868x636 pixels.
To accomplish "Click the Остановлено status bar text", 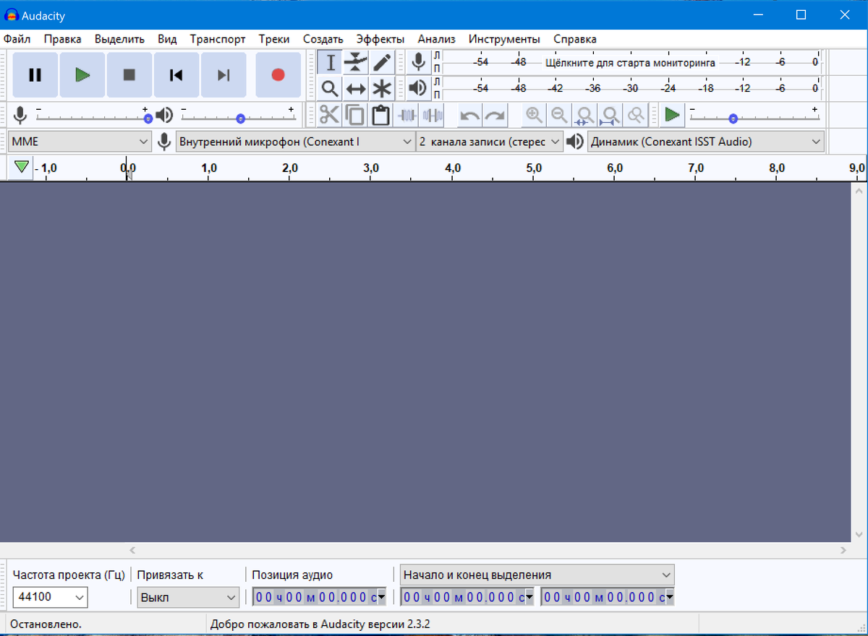I will 46,623.
